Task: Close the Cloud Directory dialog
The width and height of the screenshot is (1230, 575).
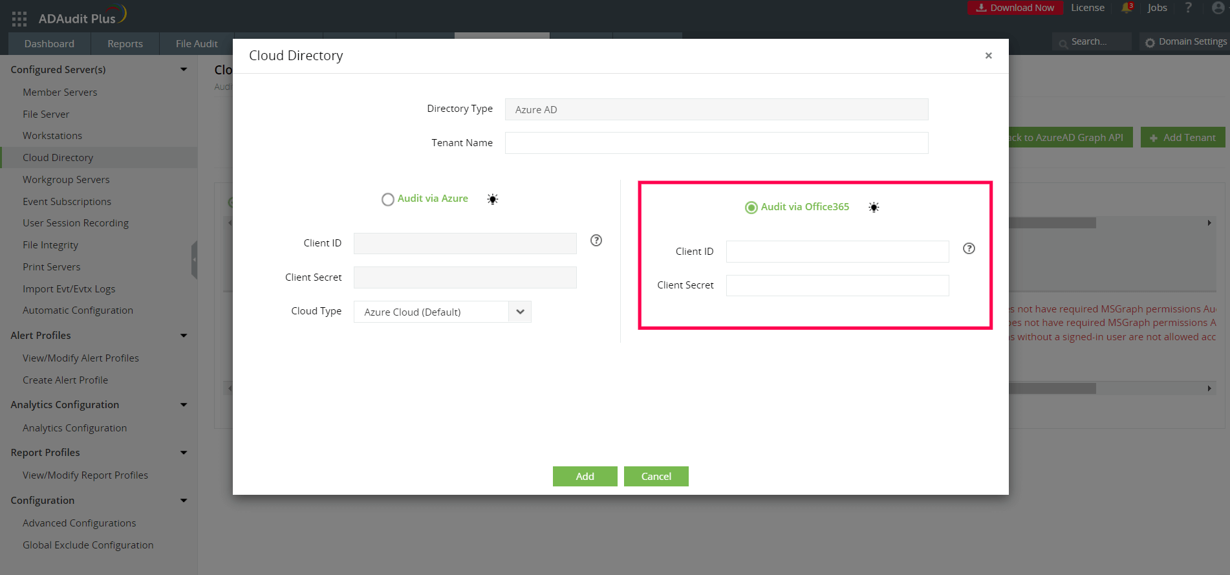Action: (988, 56)
